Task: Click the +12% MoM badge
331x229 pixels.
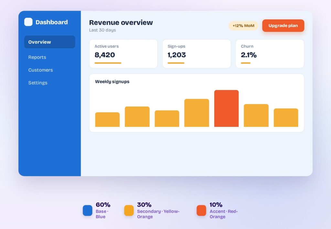Action: (x=243, y=26)
